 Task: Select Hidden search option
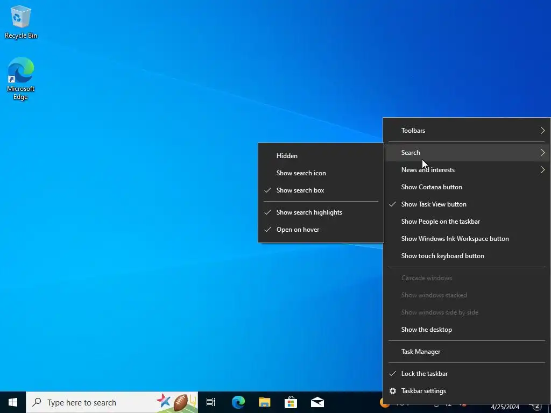point(321,155)
